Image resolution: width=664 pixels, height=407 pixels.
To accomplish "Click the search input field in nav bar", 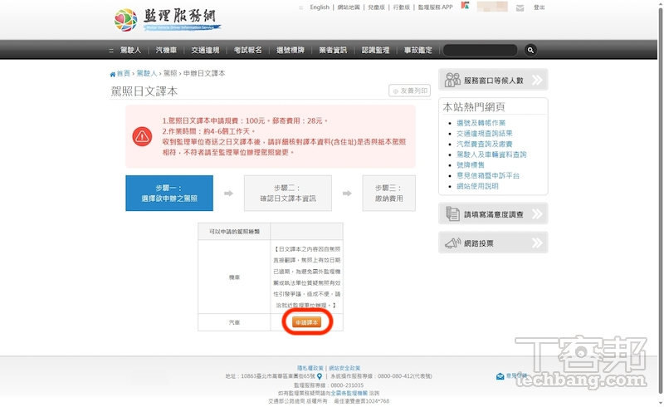I will coord(480,50).
